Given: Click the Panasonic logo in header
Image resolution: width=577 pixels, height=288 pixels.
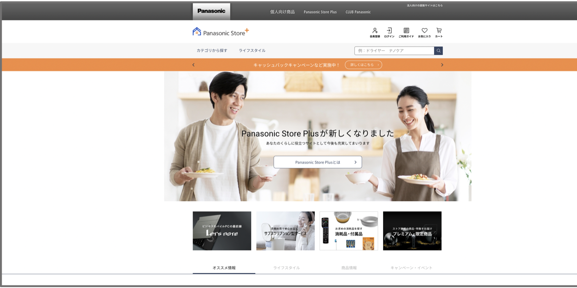Looking at the screenshot, I should pyautogui.click(x=211, y=11).
